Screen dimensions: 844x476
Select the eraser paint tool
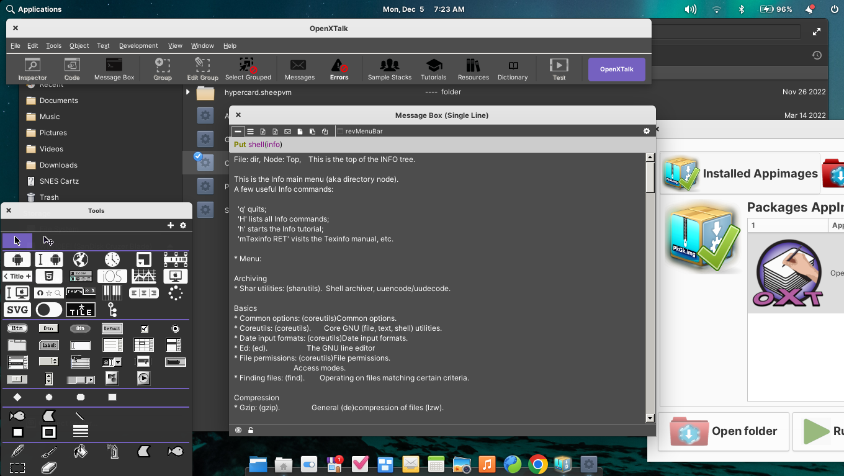point(49,468)
